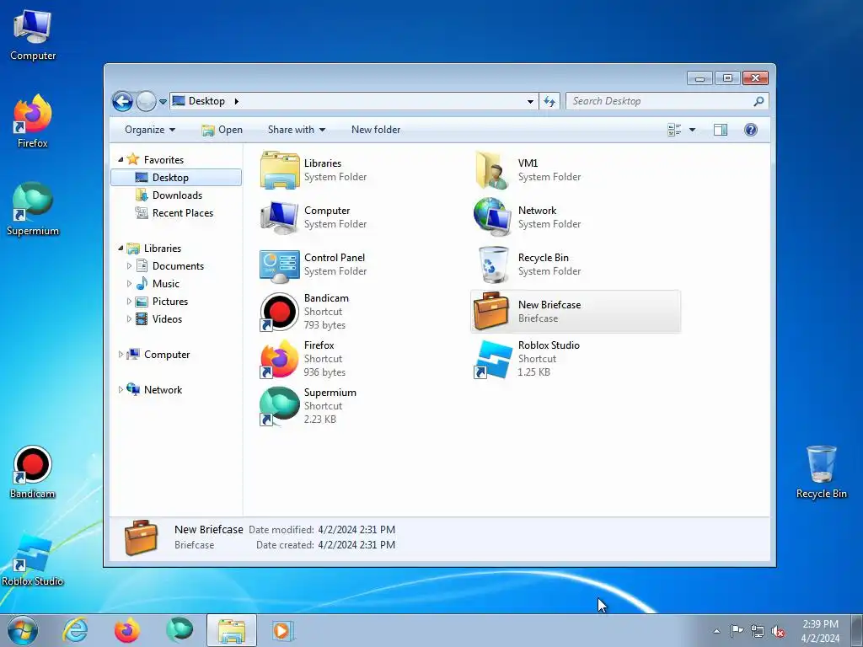Toggle the preview pane button
This screenshot has width=863, height=647.
[x=721, y=130]
